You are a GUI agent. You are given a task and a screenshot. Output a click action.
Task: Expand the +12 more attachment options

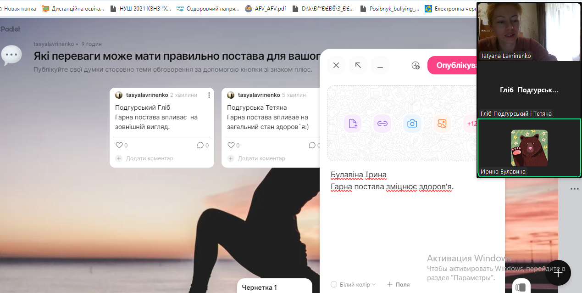(471, 124)
